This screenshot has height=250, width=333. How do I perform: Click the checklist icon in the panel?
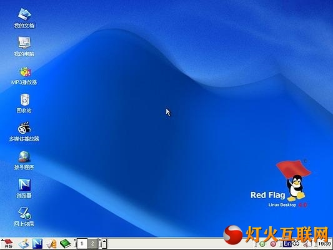(x=51, y=243)
